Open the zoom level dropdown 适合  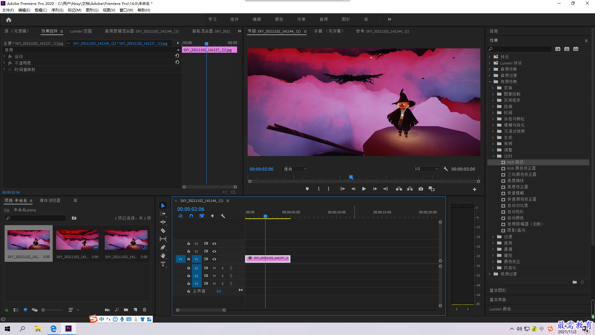[x=294, y=169]
